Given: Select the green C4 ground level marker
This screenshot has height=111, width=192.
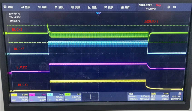Looking at the screenshot, I should click(x=6, y=33).
